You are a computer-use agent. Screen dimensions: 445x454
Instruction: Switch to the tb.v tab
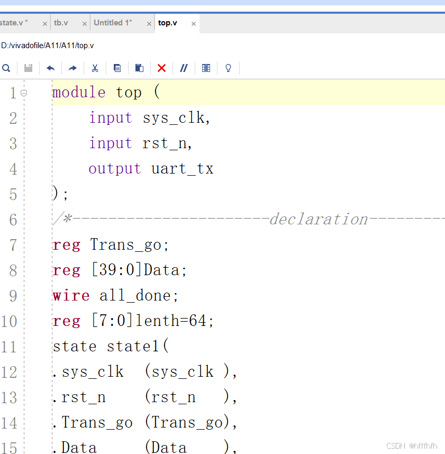click(61, 23)
